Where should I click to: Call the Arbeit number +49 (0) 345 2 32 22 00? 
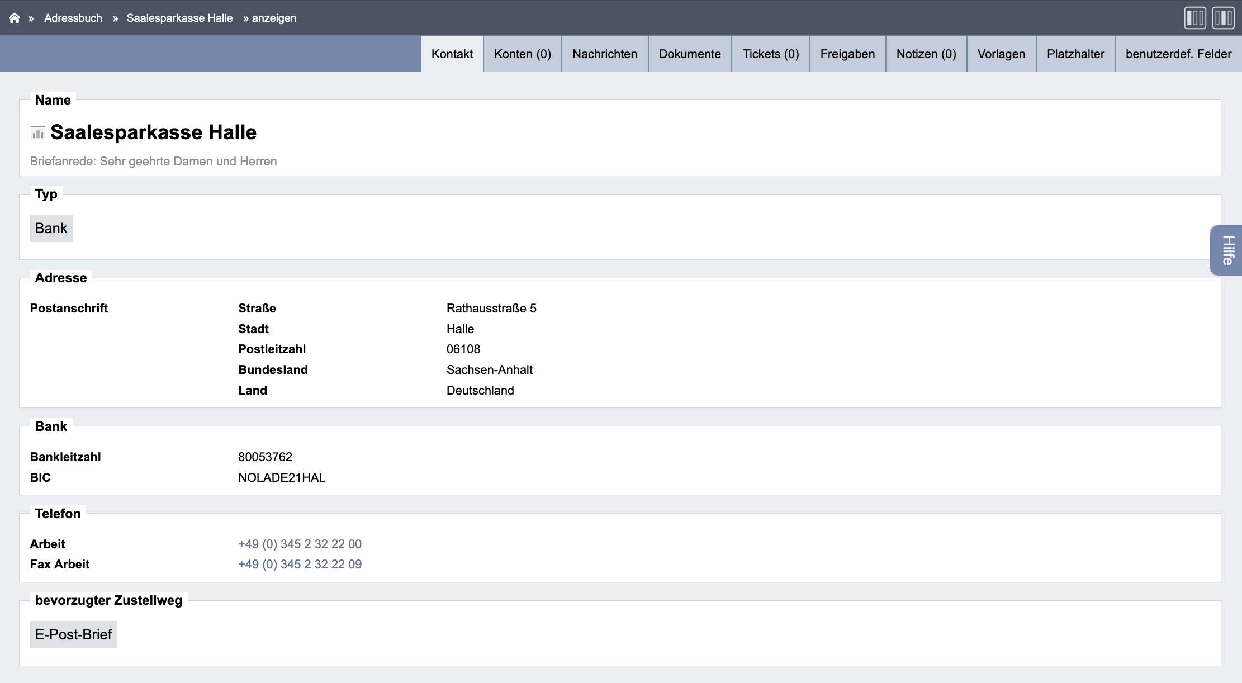[300, 544]
